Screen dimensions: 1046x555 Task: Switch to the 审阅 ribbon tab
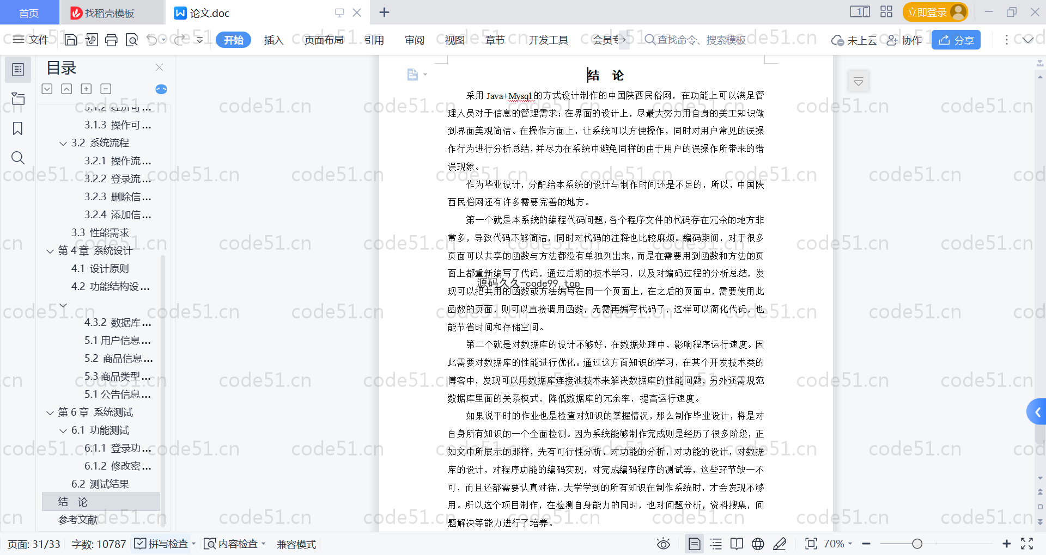[x=415, y=40]
